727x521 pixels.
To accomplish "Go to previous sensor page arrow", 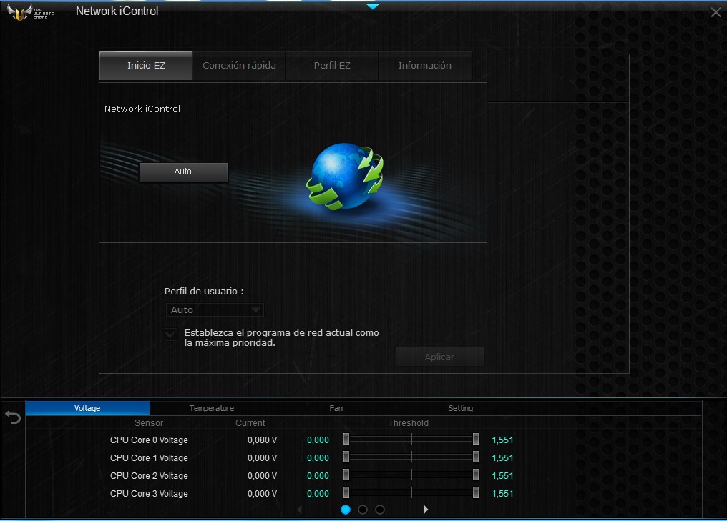I will 300,510.
